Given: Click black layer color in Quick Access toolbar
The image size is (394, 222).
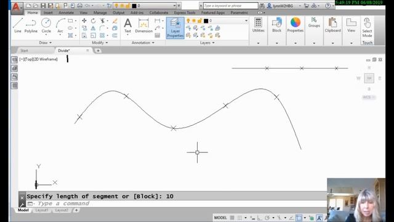Looking at the screenshot, I should (134, 6).
